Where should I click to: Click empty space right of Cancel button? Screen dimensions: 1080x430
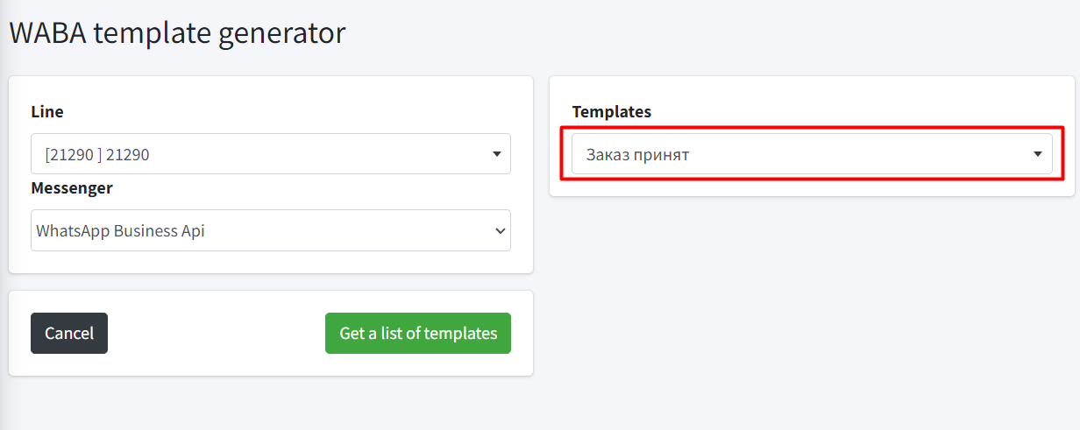click(215, 334)
